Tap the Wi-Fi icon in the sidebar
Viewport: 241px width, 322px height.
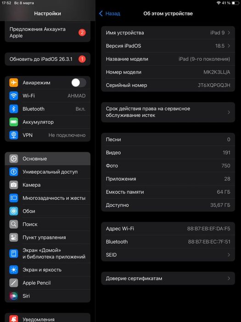pyautogui.click(x=14, y=96)
